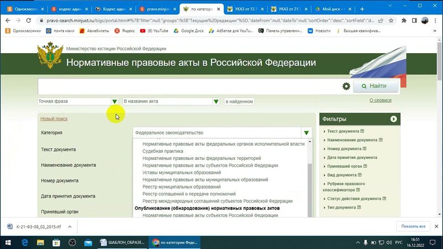This screenshot has height=249, width=443.
Task: Go back in browser
Action: [x=8, y=20]
